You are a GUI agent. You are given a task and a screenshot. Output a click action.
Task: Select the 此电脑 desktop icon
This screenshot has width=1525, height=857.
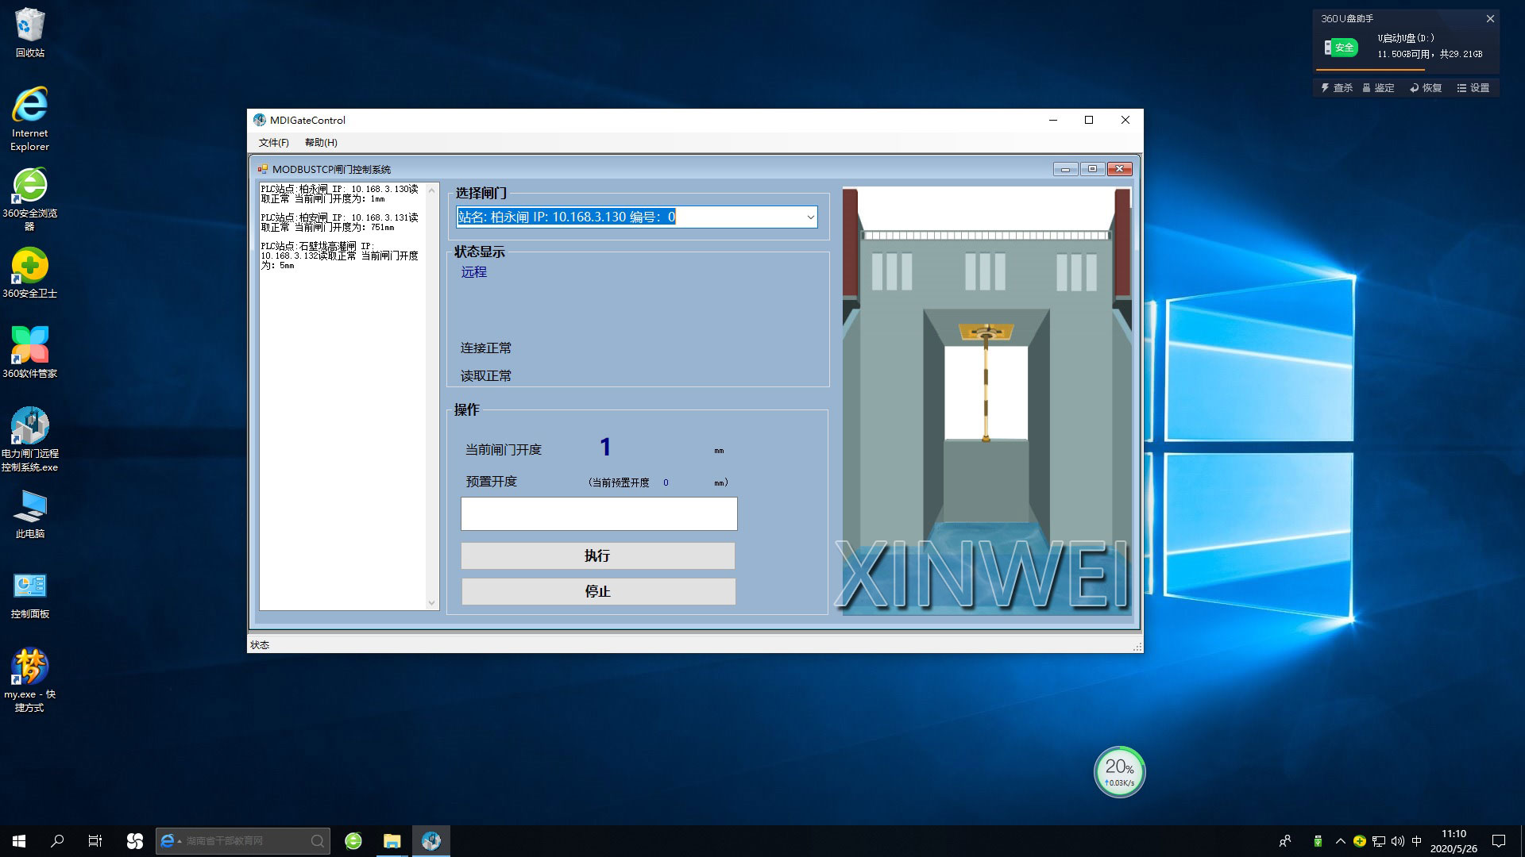click(x=30, y=513)
